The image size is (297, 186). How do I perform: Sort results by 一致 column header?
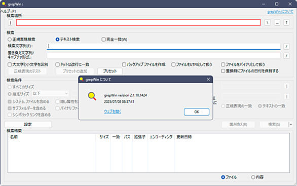click(116, 137)
